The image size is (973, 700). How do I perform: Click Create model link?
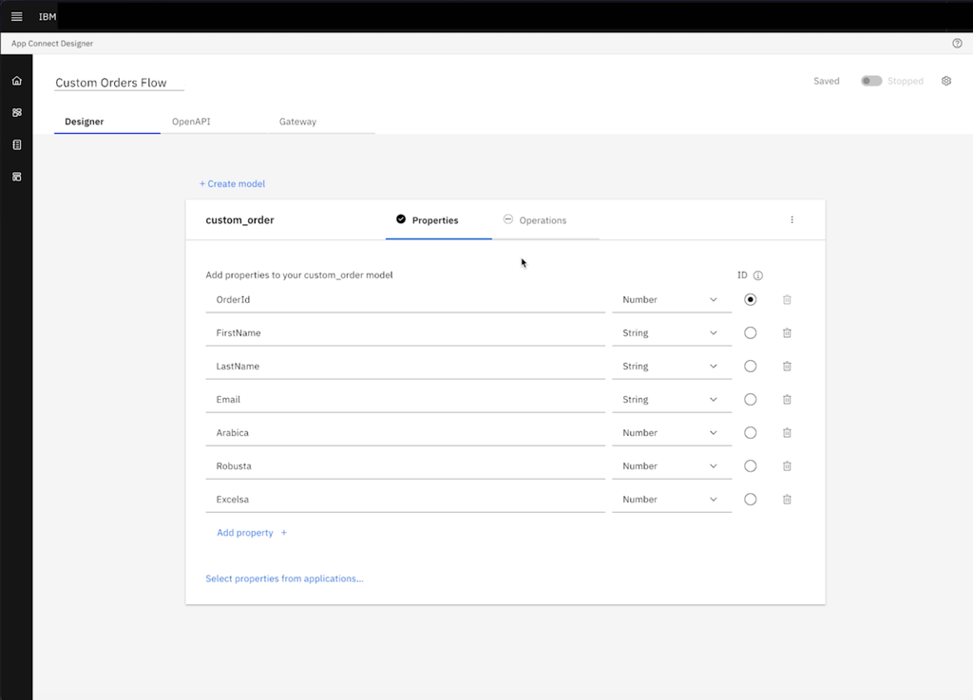[x=232, y=183]
